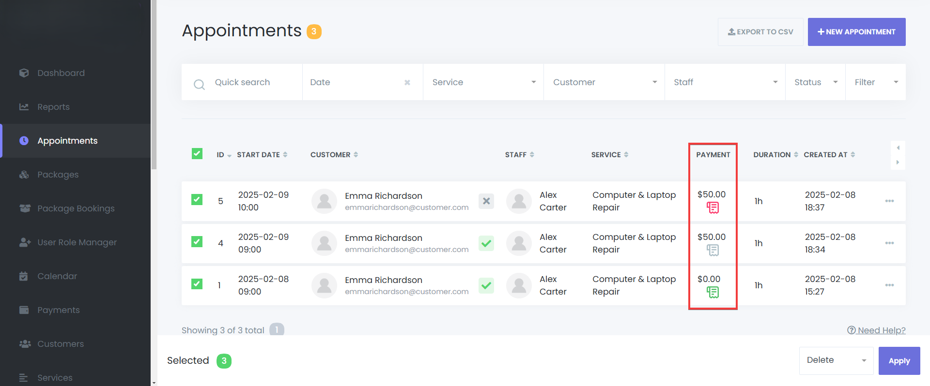Click the approved checkmark status icon for appointment 4
930x386 pixels.
click(486, 243)
